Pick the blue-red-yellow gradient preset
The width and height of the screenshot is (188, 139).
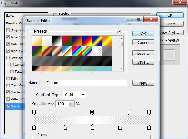pyautogui.click(x=87, y=41)
